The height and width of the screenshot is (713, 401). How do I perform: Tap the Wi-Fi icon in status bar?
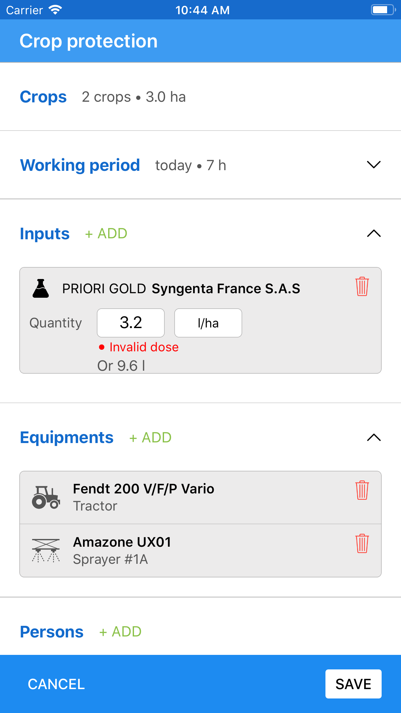click(55, 10)
